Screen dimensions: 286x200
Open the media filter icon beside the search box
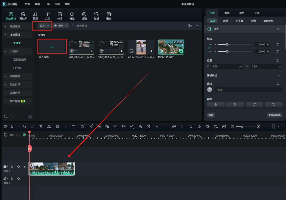point(190,26)
